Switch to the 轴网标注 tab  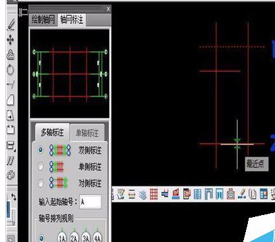(72, 20)
